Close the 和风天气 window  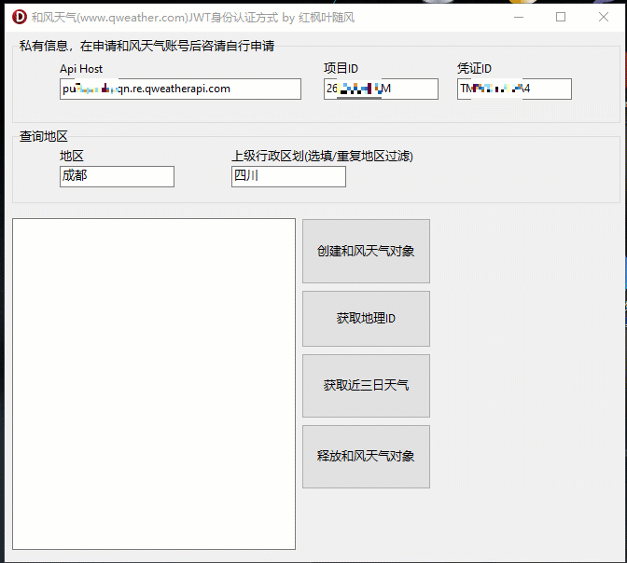coord(604,17)
